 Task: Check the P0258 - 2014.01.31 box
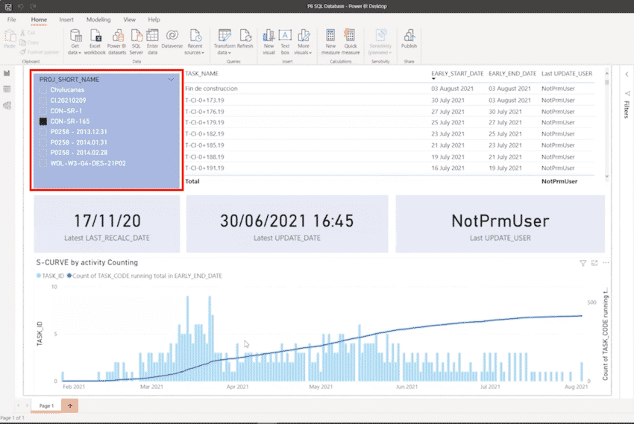tap(43, 142)
